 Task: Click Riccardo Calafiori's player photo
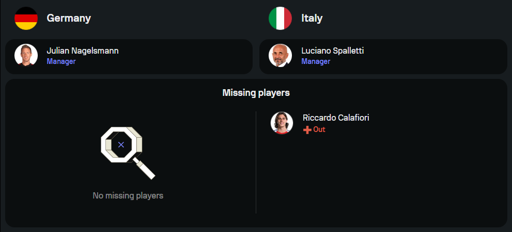(282, 123)
